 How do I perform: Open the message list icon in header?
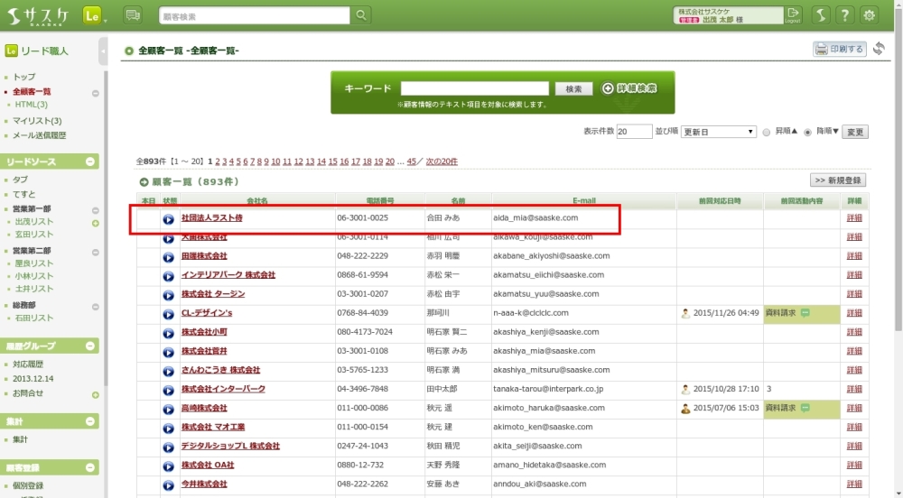[133, 15]
